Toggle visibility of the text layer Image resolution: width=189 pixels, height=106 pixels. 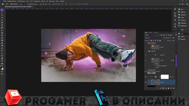tap(146, 55)
